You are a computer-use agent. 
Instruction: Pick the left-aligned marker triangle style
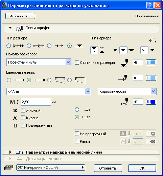coord(116,50)
